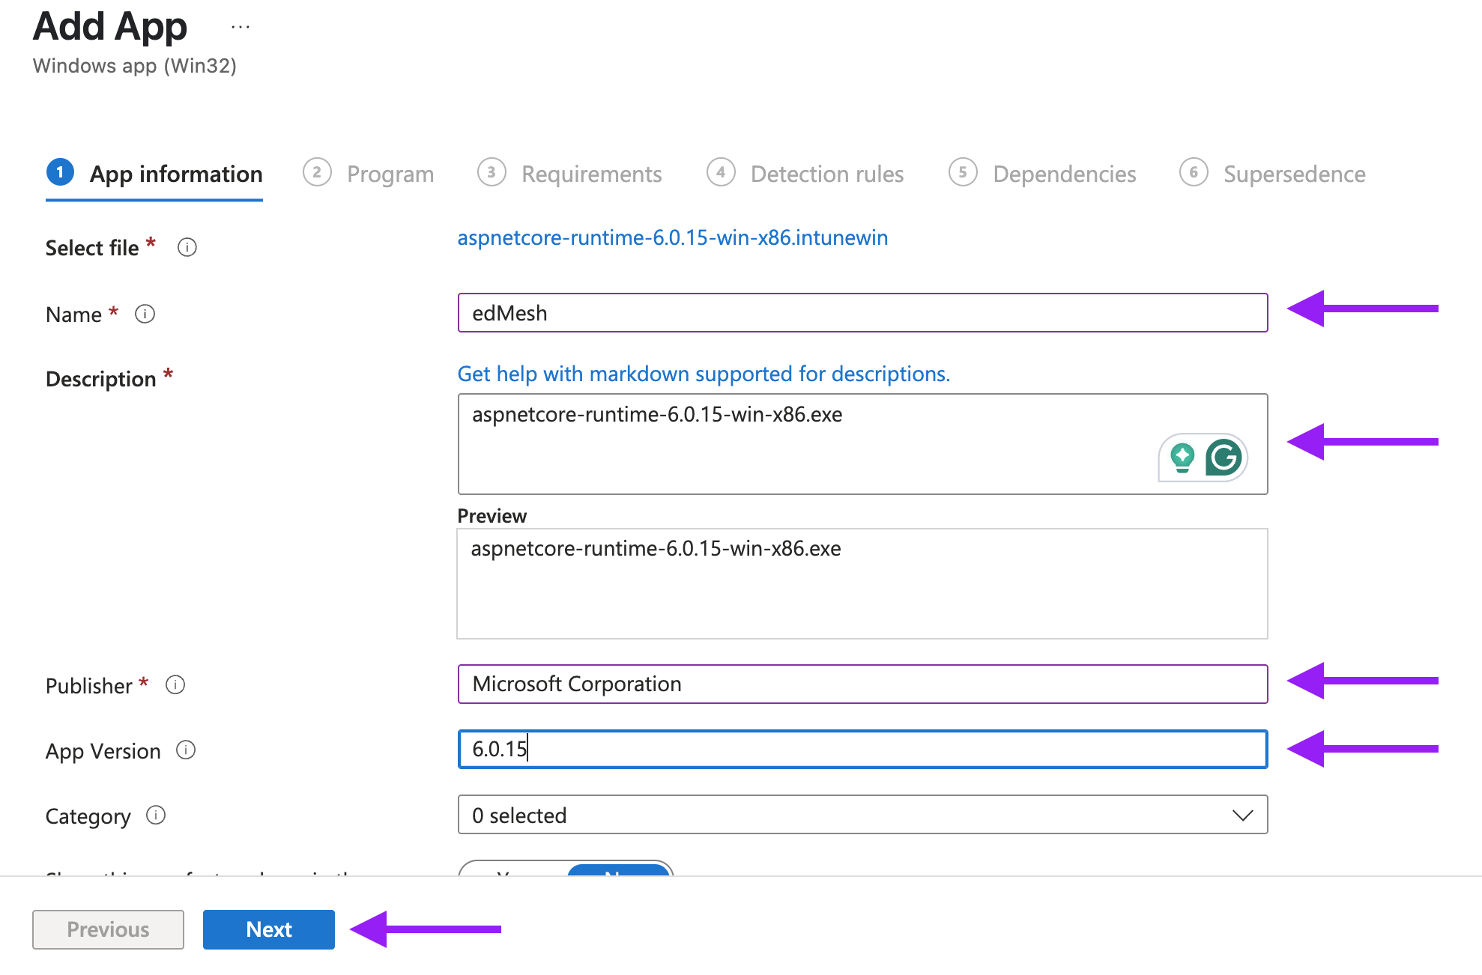The image size is (1482, 975).
Task: Click the Grammarly G icon in Description
Action: [1224, 457]
